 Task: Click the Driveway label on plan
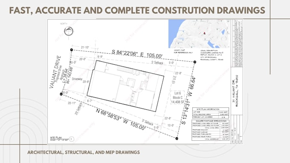click(77, 79)
